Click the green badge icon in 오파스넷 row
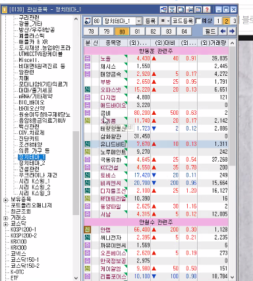This screenshot has width=253, height=281. (x=88, y=90)
